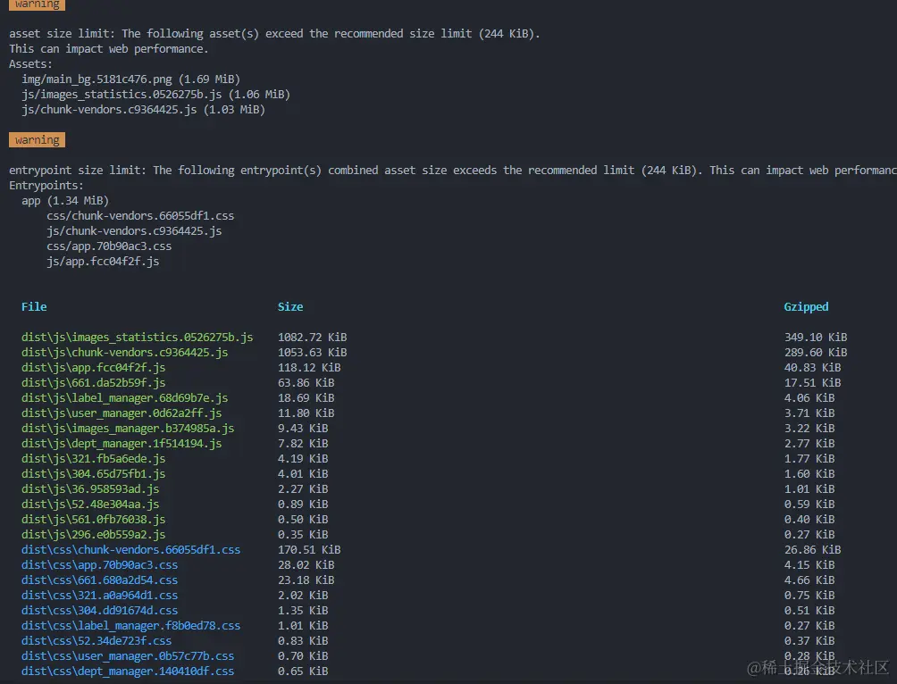Open dist\js\images_statistics.0526275b.js in the file table
Viewport: 897px width, 684px height.
tap(137, 338)
